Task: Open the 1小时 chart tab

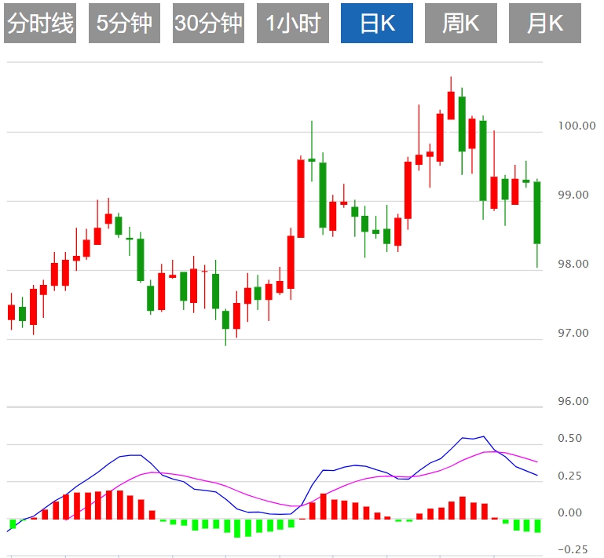Action: [293, 23]
